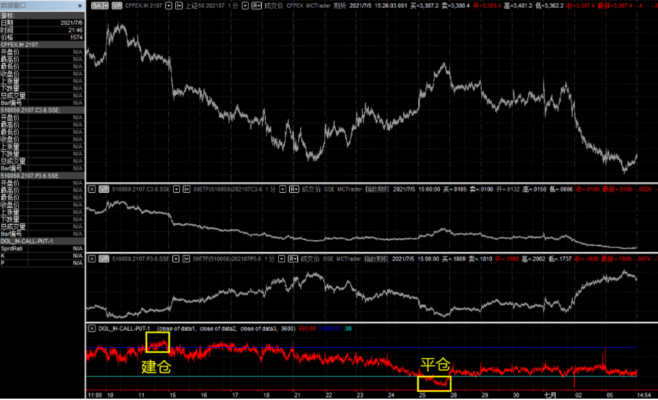Click the CFFEX.IH 2107: section header in the data window
This screenshot has width=658, height=400.
pyautogui.click(x=42, y=45)
